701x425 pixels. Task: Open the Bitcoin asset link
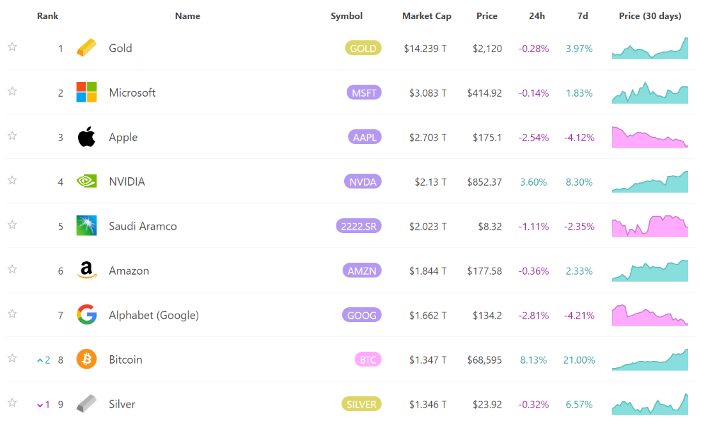pyautogui.click(x=125, y=360)
